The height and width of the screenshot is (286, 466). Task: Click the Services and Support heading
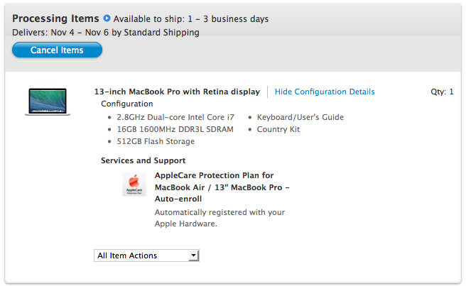[143, 160]
